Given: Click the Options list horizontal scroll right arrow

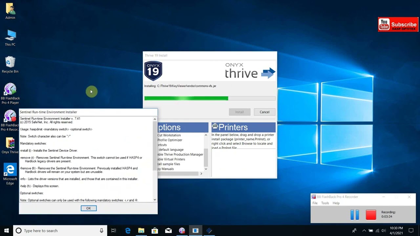Looking at the screenshot, I should pos(201,174).
